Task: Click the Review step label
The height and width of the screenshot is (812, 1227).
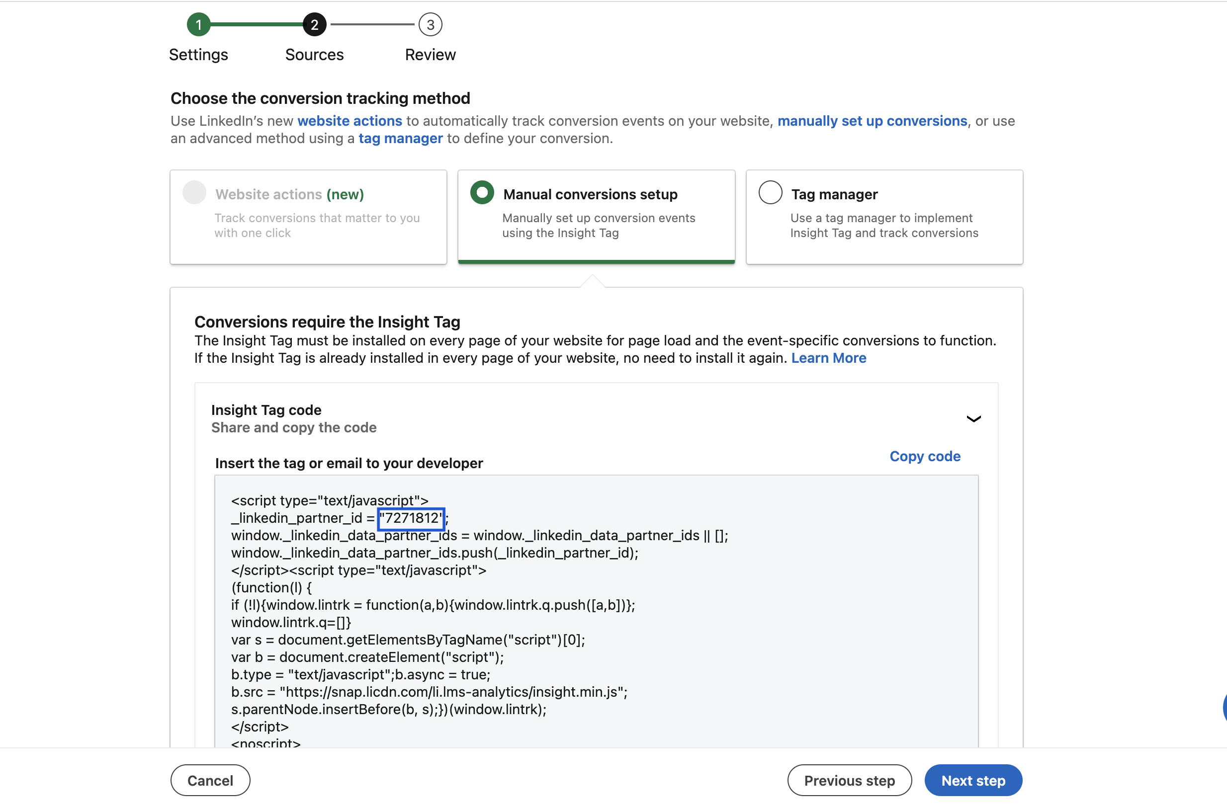Action: click(431, 54)
